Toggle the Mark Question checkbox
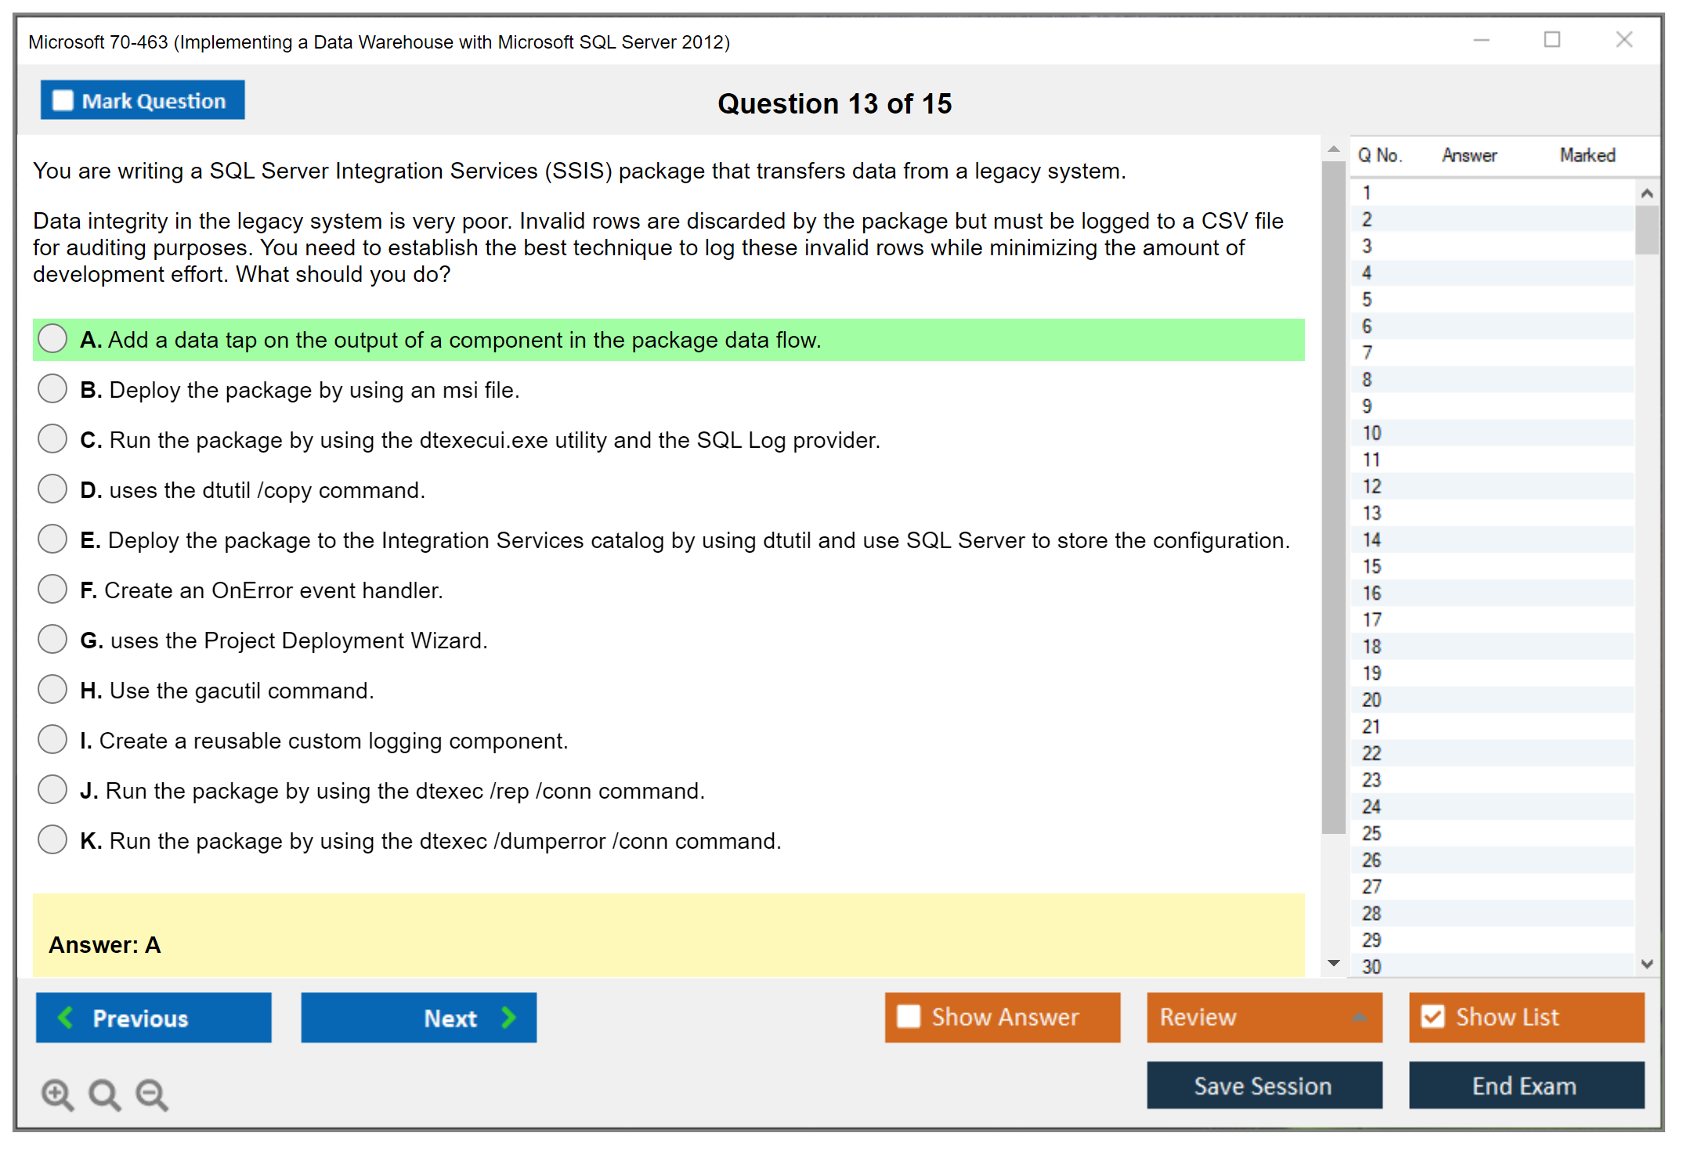 (63, 100)
